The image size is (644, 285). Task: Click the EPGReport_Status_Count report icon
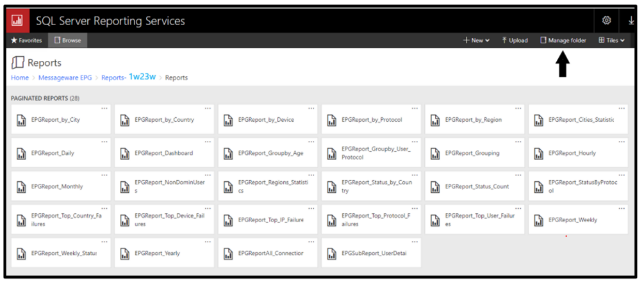point(435,186)
